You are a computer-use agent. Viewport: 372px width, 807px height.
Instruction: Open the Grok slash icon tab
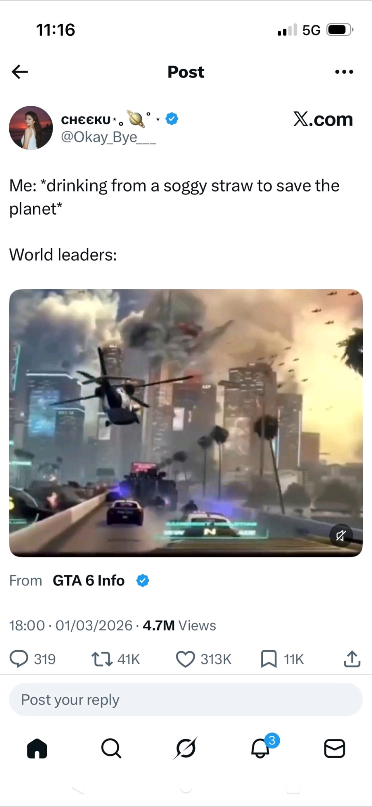[x=186, y=749]
